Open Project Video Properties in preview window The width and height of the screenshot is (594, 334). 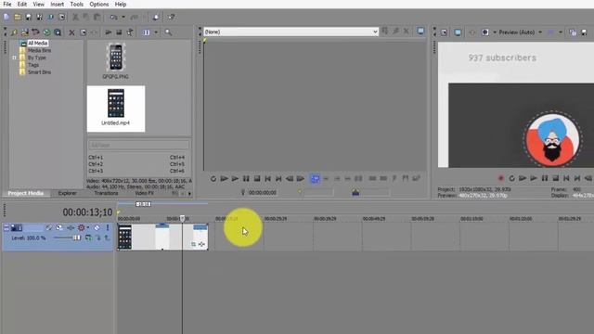tap(445, 32)
